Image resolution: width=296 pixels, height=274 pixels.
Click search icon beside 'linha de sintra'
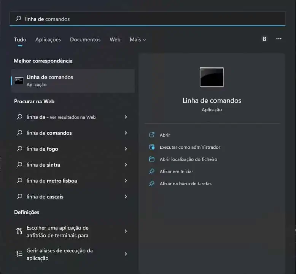click(x=19, y=165)
